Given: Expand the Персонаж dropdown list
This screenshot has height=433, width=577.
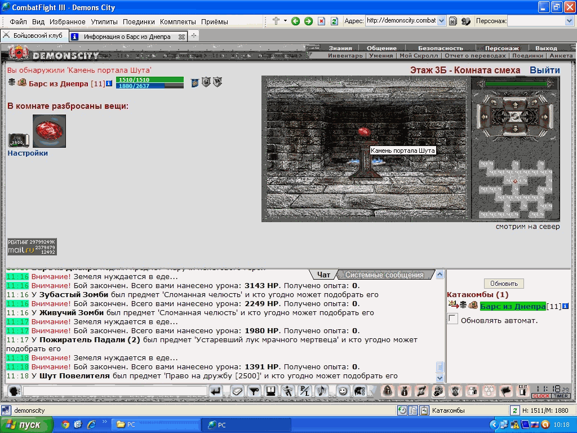Looking at the screenshot, I should pyautogui.click(x=569, y=21).
